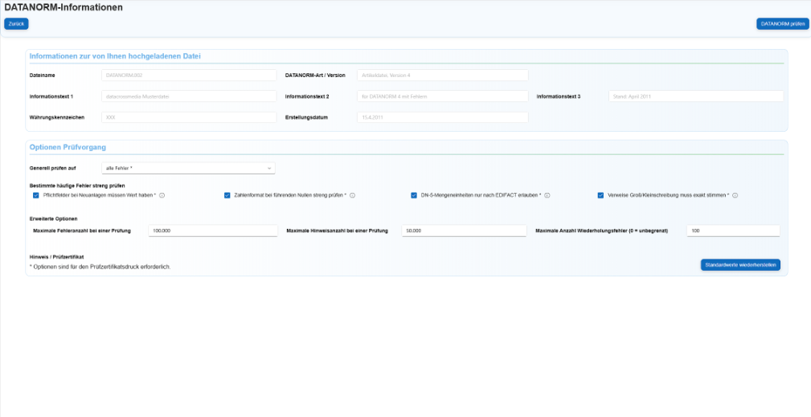Image resolution: width=811 pixels, height=417 pixels.
Task: Click info icon next to Pflichtfelder option
Action: pyautogui.click(x=162, y=195)
